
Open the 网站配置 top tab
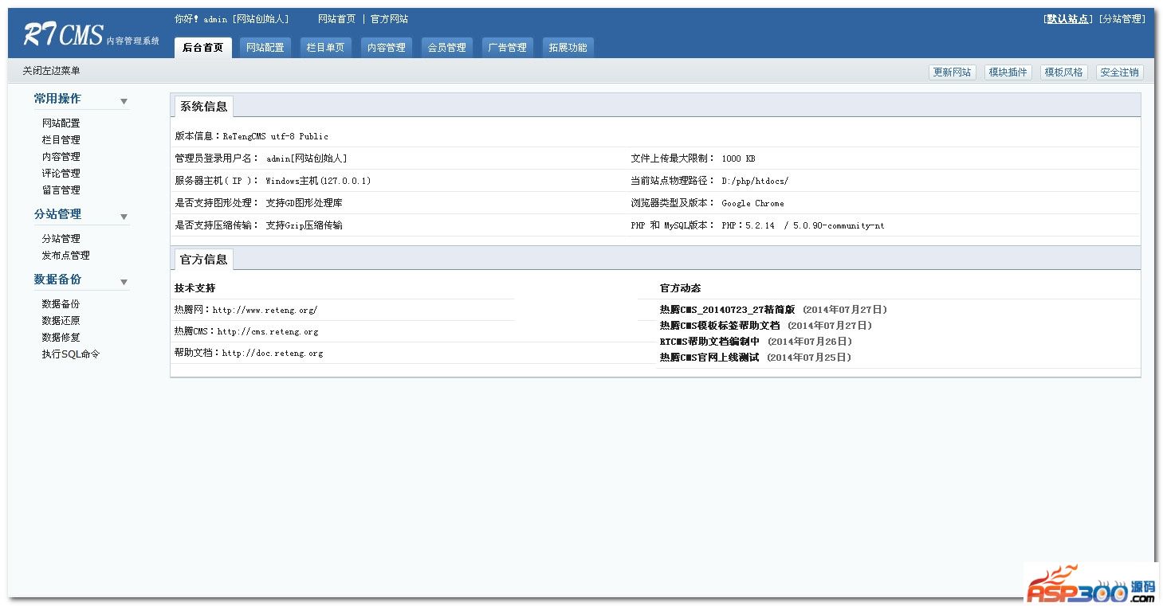click(265, 48)
